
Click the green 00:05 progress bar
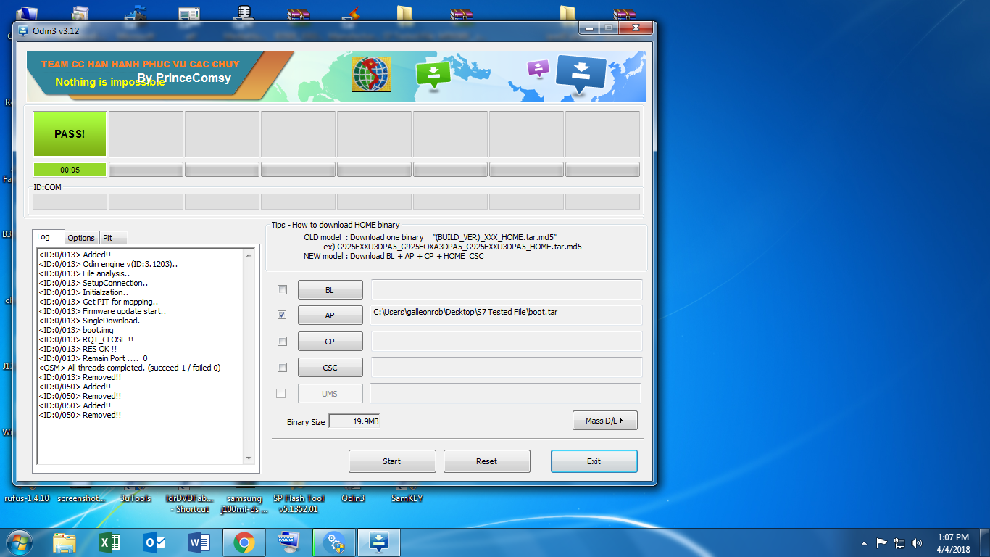coord(70,170)
